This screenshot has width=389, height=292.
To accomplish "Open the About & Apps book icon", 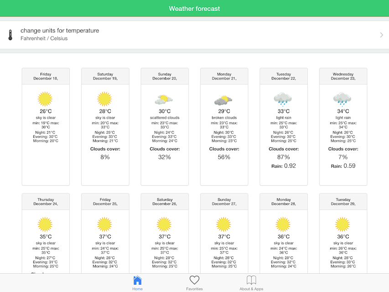I will [x=251, y=280].
